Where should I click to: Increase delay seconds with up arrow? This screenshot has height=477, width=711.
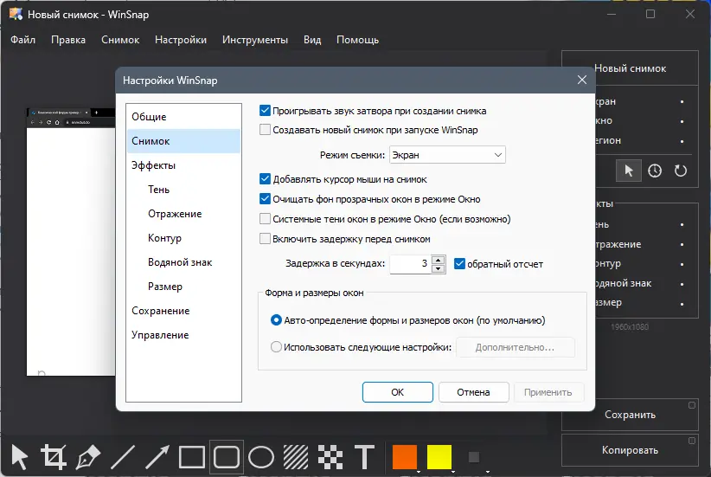[x=439, y=260]
